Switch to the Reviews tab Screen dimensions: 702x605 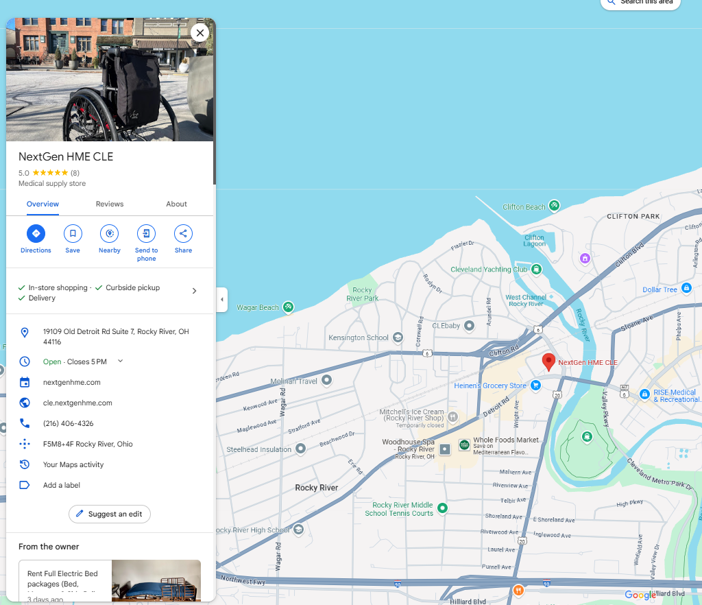click(x=110, y=204)
